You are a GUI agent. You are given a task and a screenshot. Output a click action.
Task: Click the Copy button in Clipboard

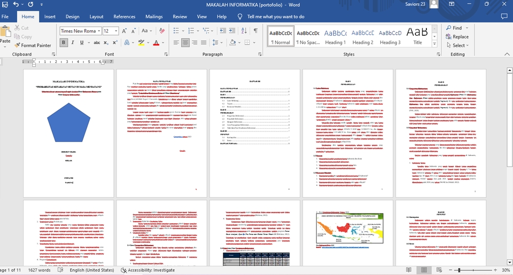tap(23, 37)
